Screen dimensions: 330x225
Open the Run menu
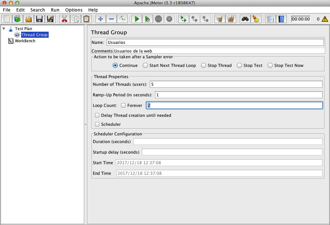click(55, 10)
